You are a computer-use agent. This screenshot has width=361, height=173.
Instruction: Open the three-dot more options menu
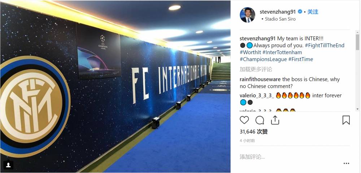point(346,163)
